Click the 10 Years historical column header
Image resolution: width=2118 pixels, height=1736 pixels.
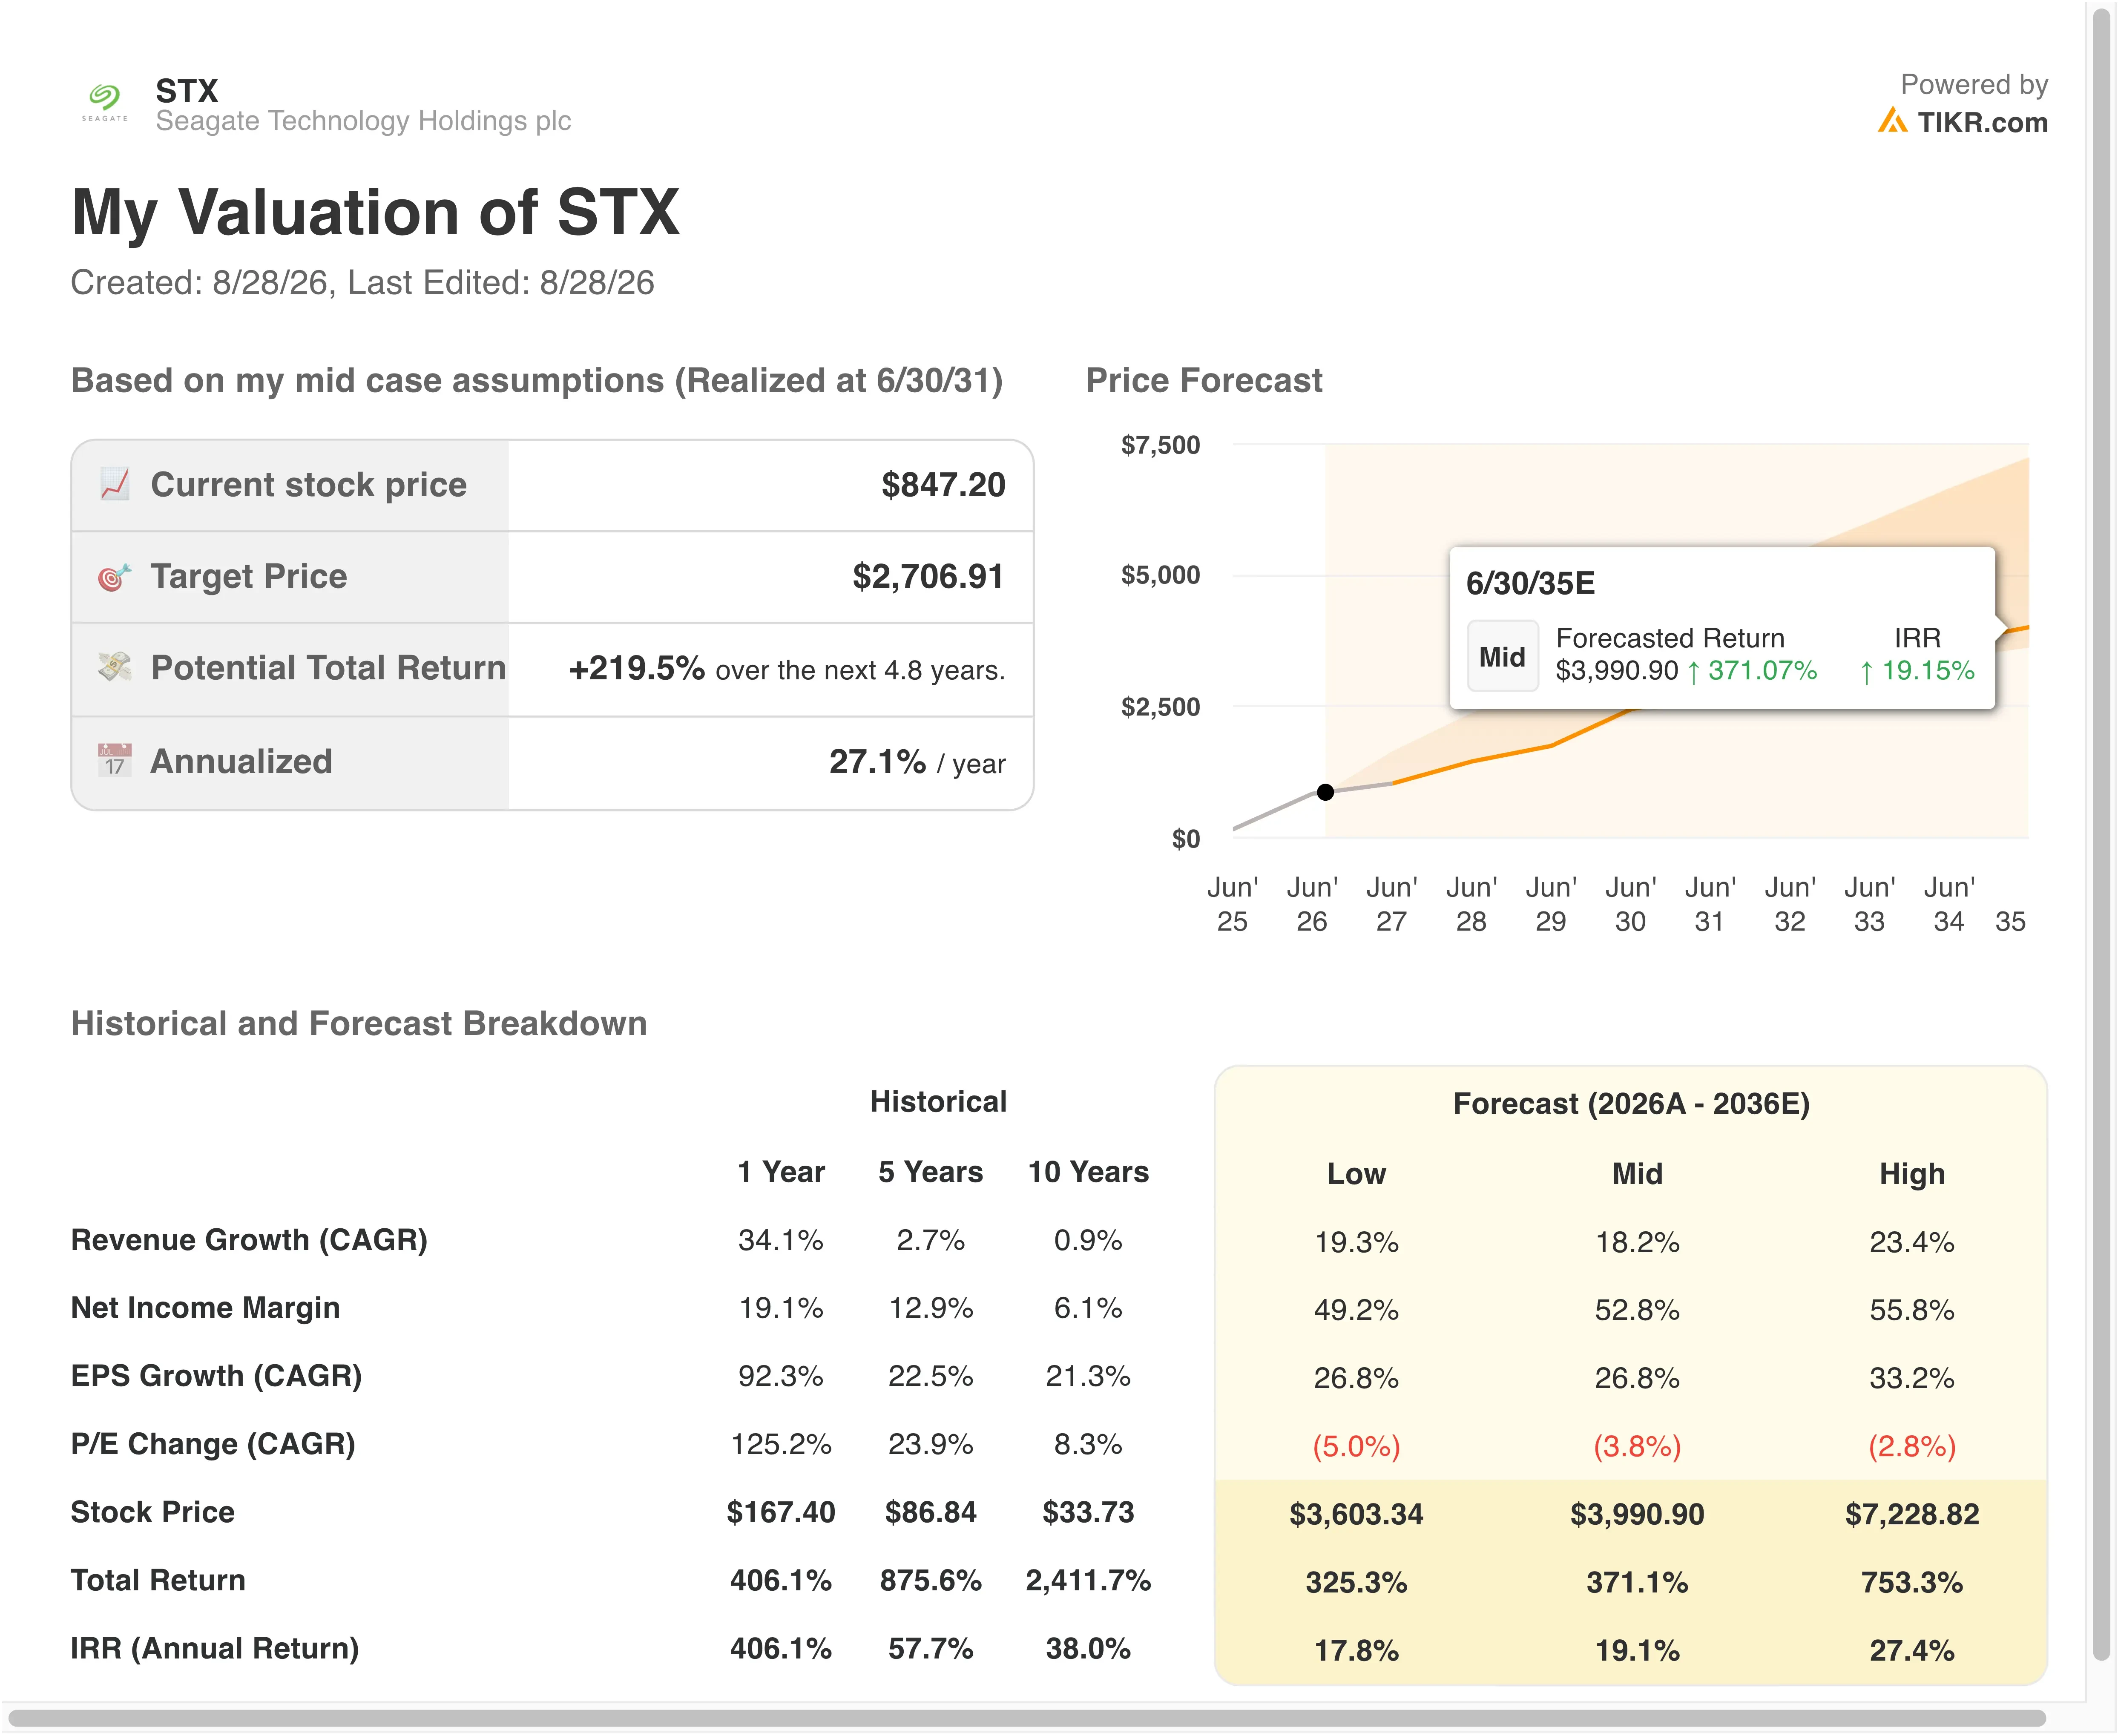pyautogui.click(x=1088, y=1172)
